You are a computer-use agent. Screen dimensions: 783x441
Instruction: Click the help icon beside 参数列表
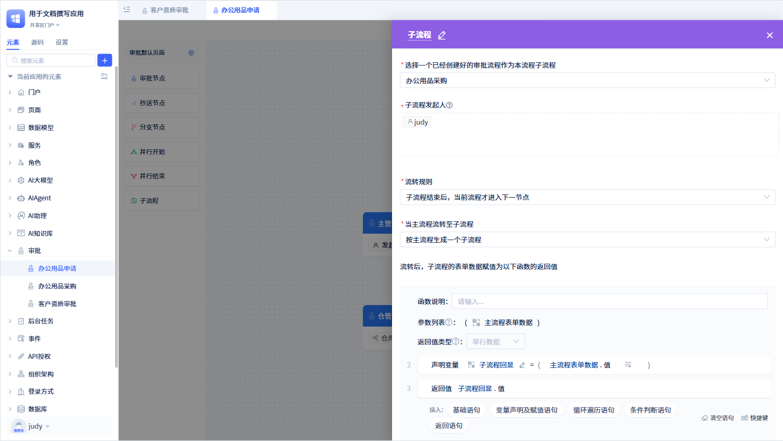(x=449, y=322)
